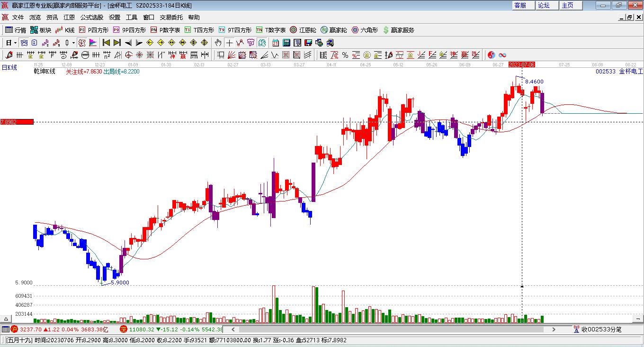
Task: Open the 六角形 hexagon tool
Action: click(x=365, y=30)
